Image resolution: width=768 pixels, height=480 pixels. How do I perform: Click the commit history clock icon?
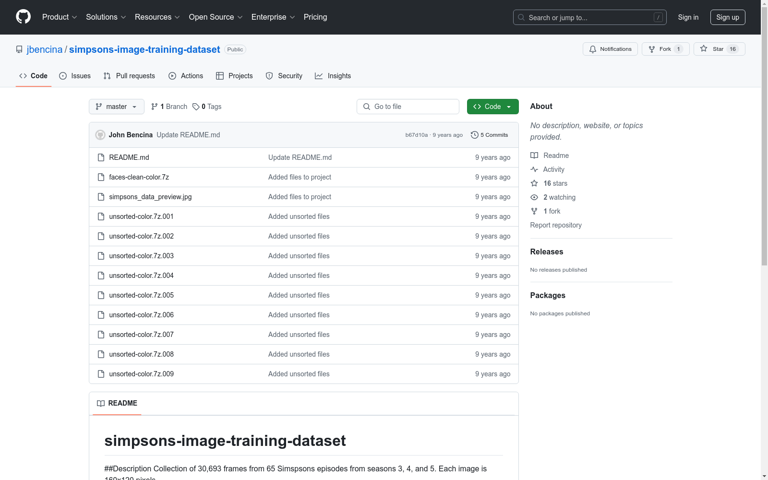475,135
